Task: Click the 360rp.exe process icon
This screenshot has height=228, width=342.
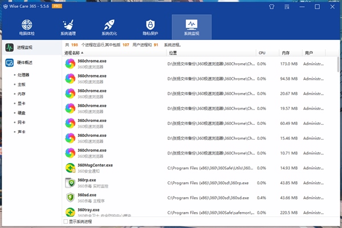Action: coord(70,182)
